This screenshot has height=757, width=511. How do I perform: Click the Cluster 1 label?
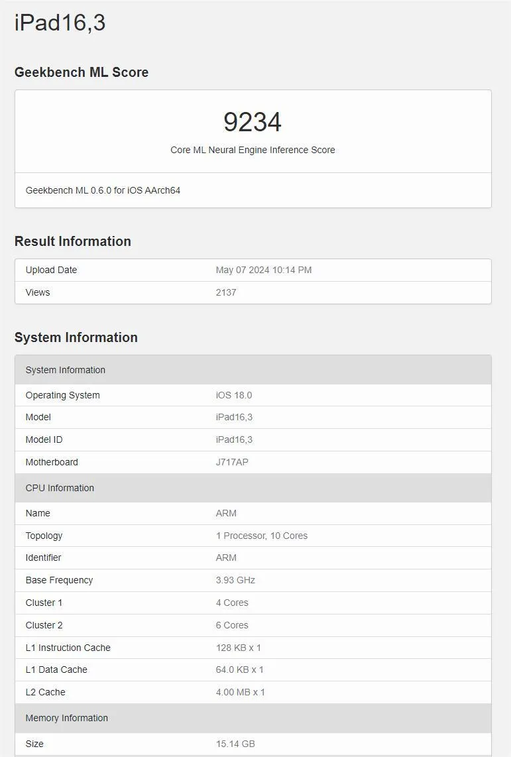pos(44,603)
